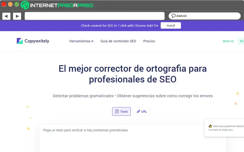Click the chat emoji icon in help bubble
Image resolution: width=244 pixels, height=152 pixels.
point(210,126)
